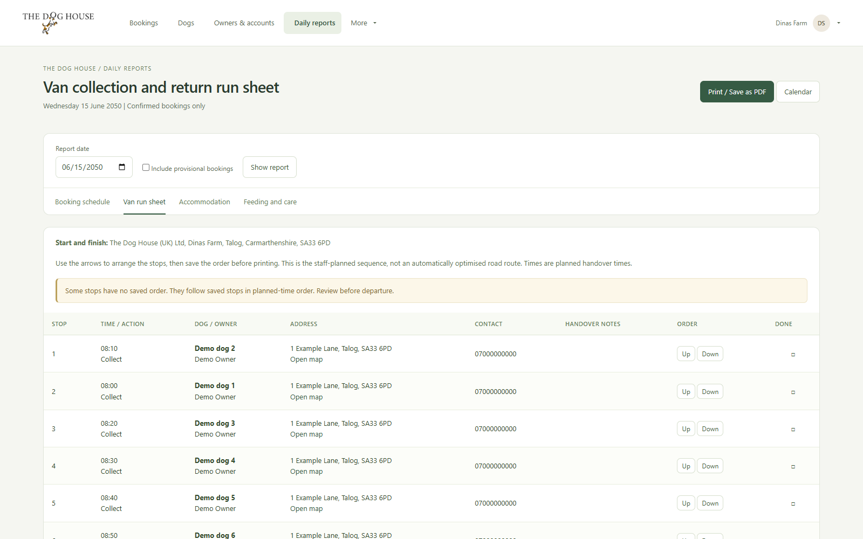
Task: Expand the Dinas Farm account dropdown arrow
Action: pyautogui.click(x=839, y=23)
